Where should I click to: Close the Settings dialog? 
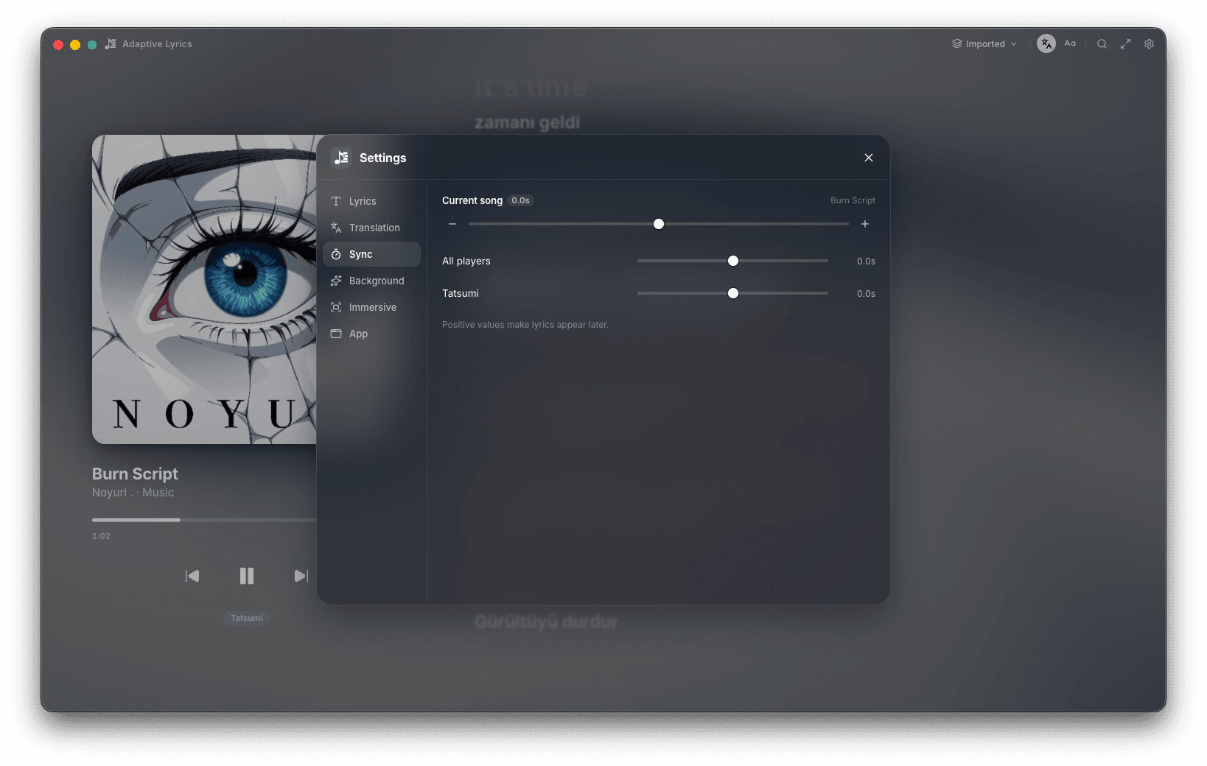click(x=869, y=158)
